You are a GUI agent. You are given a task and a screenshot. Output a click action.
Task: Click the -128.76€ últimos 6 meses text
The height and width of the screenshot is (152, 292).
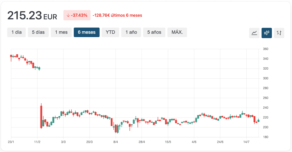click(x=117, y=15)
